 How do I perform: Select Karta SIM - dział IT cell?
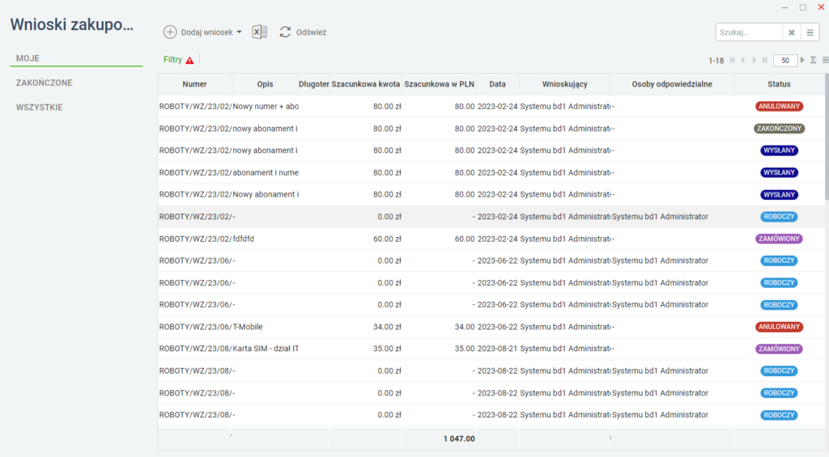(x=266, y=349)
